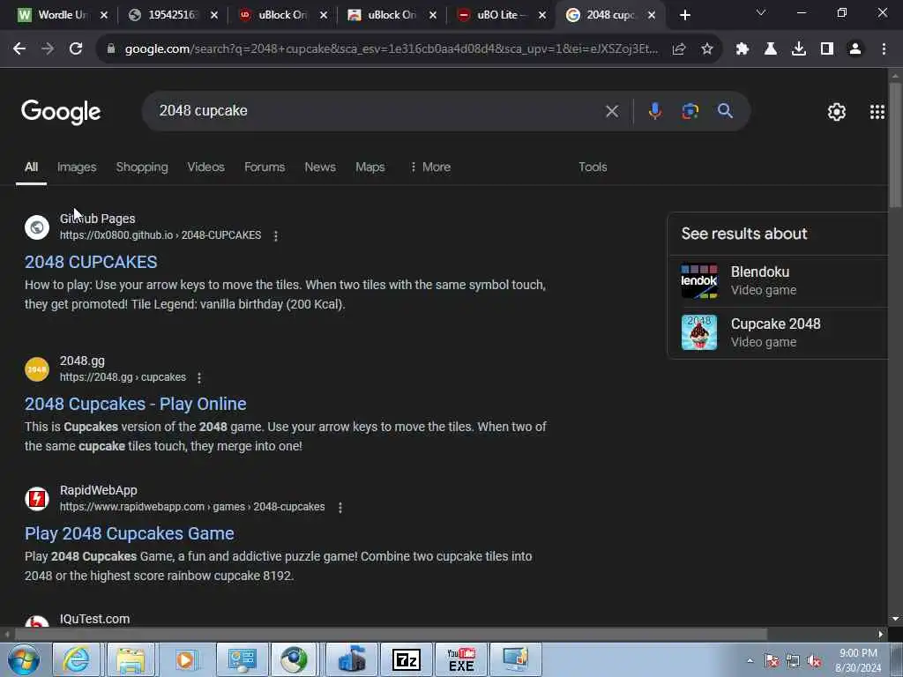Image resolution: width=903 pixels, height=677 pixels.
Task: Open the Google apps grid
Action: 877,112
